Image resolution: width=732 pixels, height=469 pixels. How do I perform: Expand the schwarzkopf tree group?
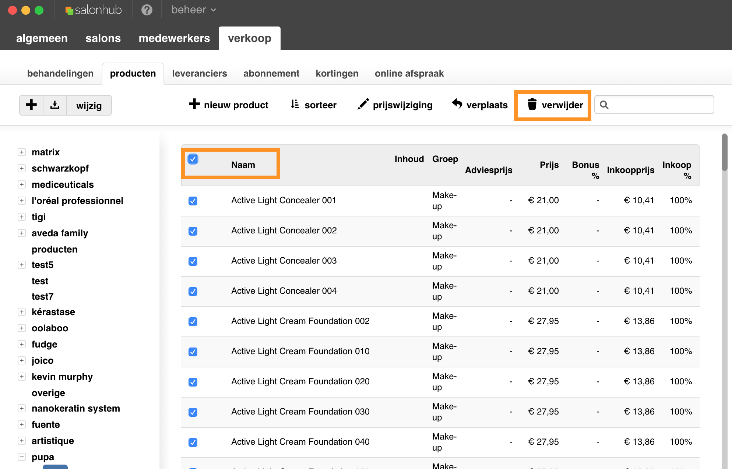pos(22,168)
